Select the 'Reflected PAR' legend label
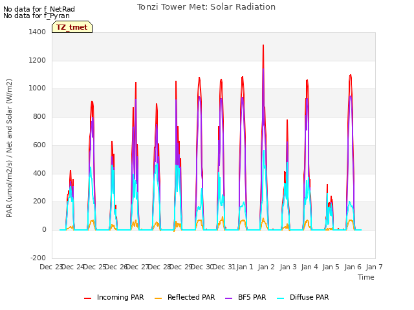Screen dimensions: 414x310 point(191,297)
